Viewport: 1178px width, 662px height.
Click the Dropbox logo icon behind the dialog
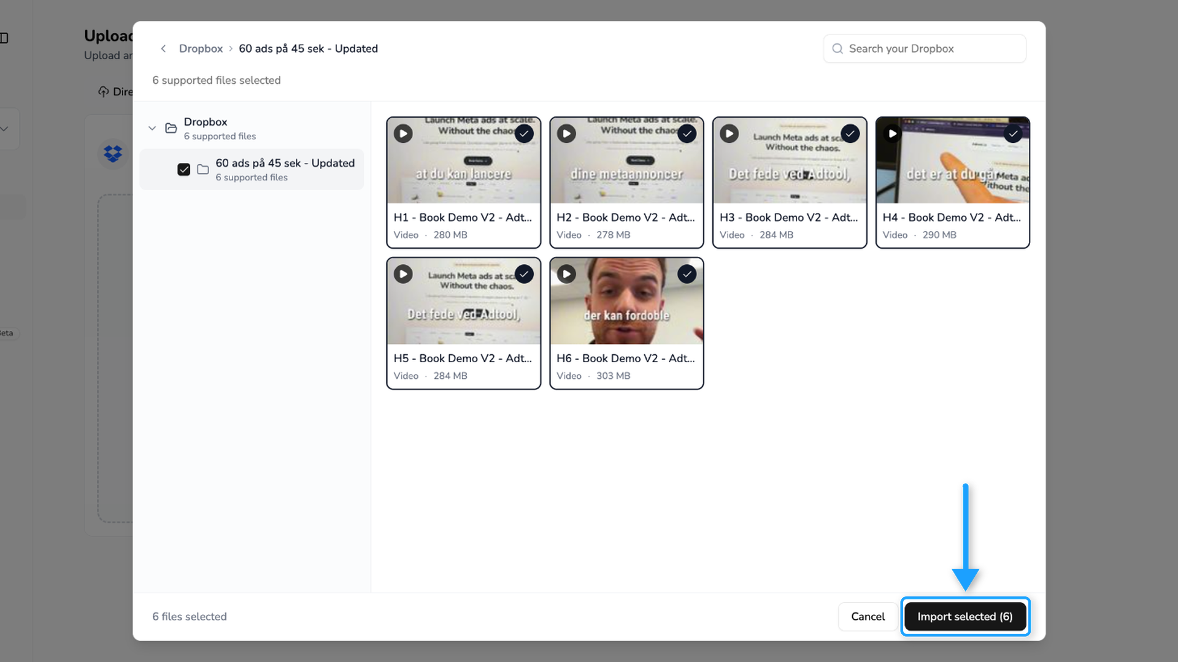point(113,153)
